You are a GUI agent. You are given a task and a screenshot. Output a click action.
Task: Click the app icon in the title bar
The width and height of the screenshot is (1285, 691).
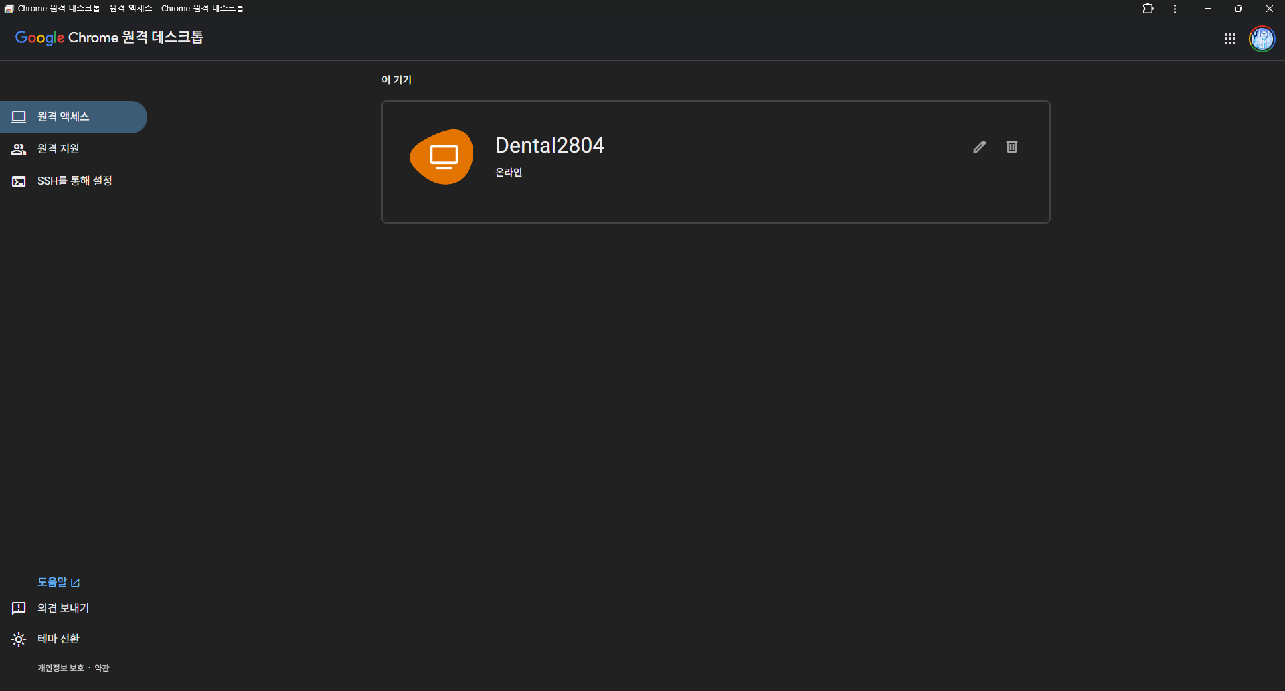[9, 9]
